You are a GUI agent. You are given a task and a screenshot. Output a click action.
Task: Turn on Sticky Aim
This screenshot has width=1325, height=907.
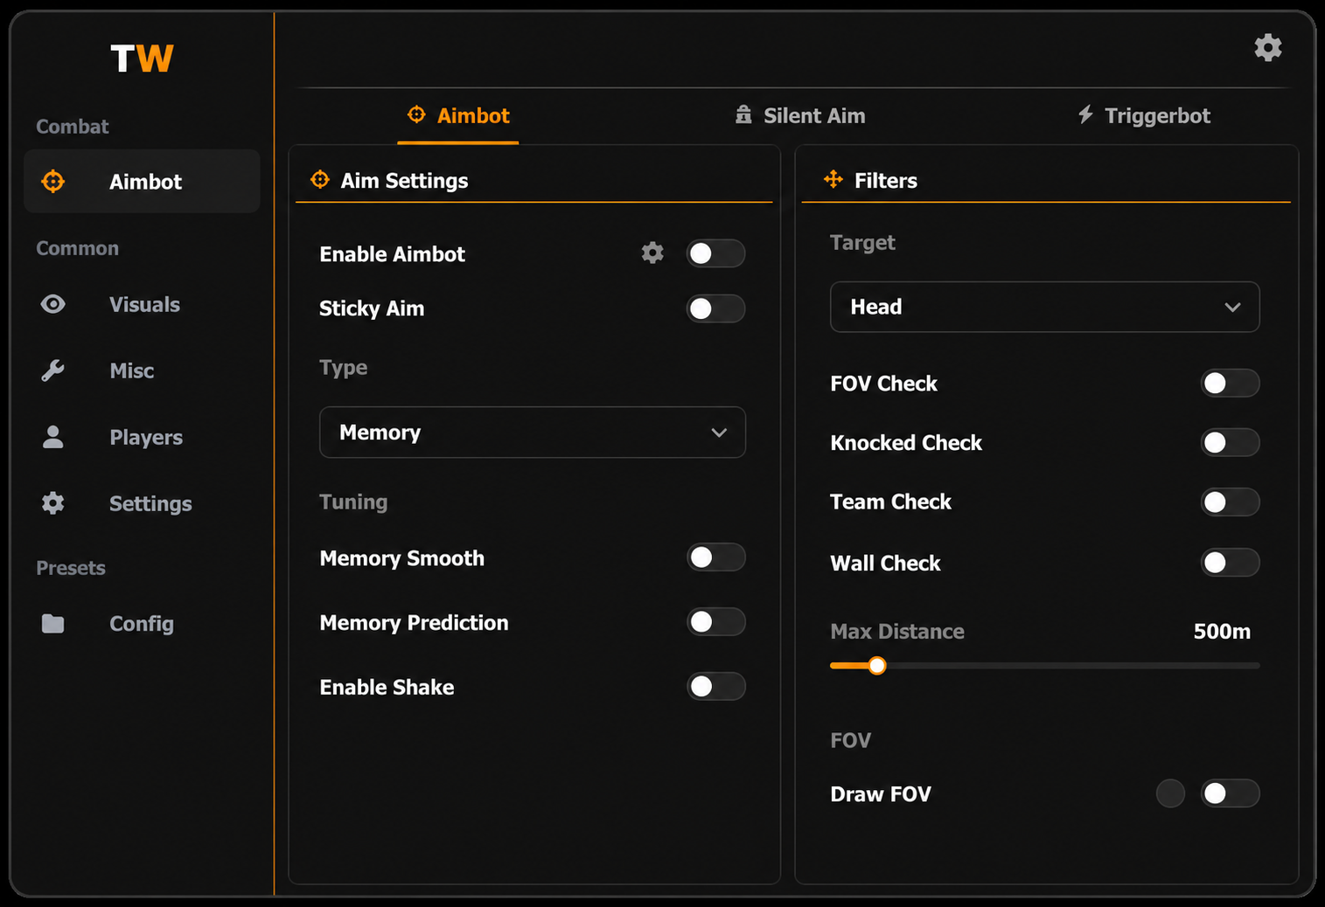click(x=715, y=308)
